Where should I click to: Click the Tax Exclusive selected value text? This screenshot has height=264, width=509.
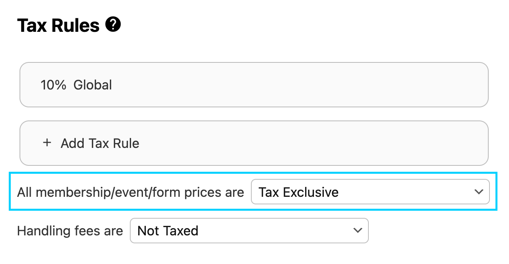[x=298, y=192]
